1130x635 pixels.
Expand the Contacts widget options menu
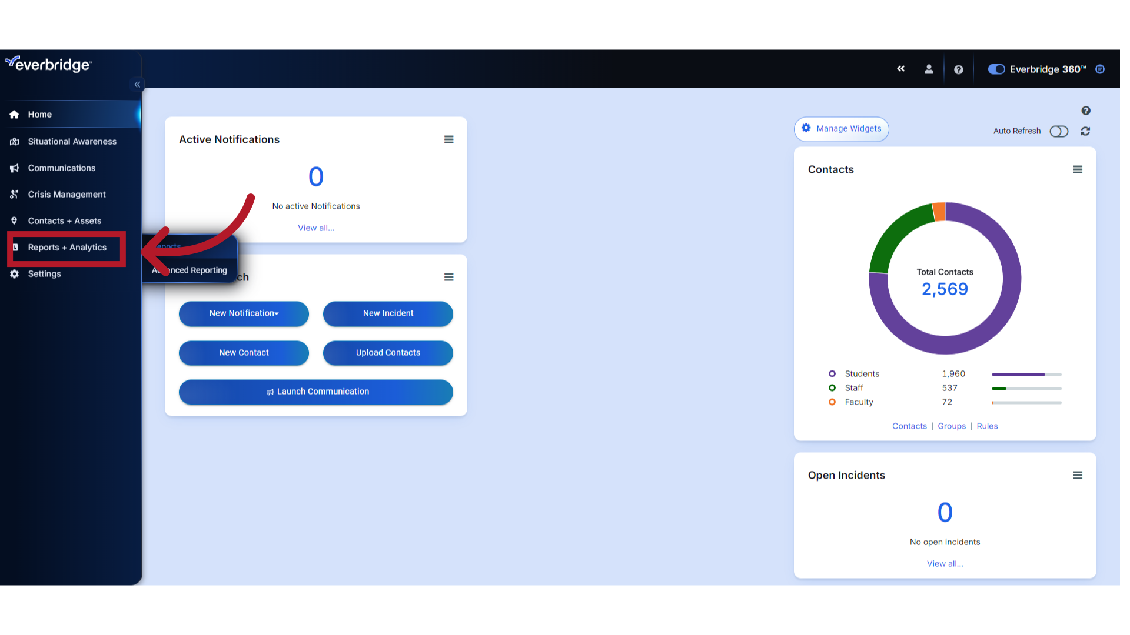pyautogui.click(x=1077, y=169)
